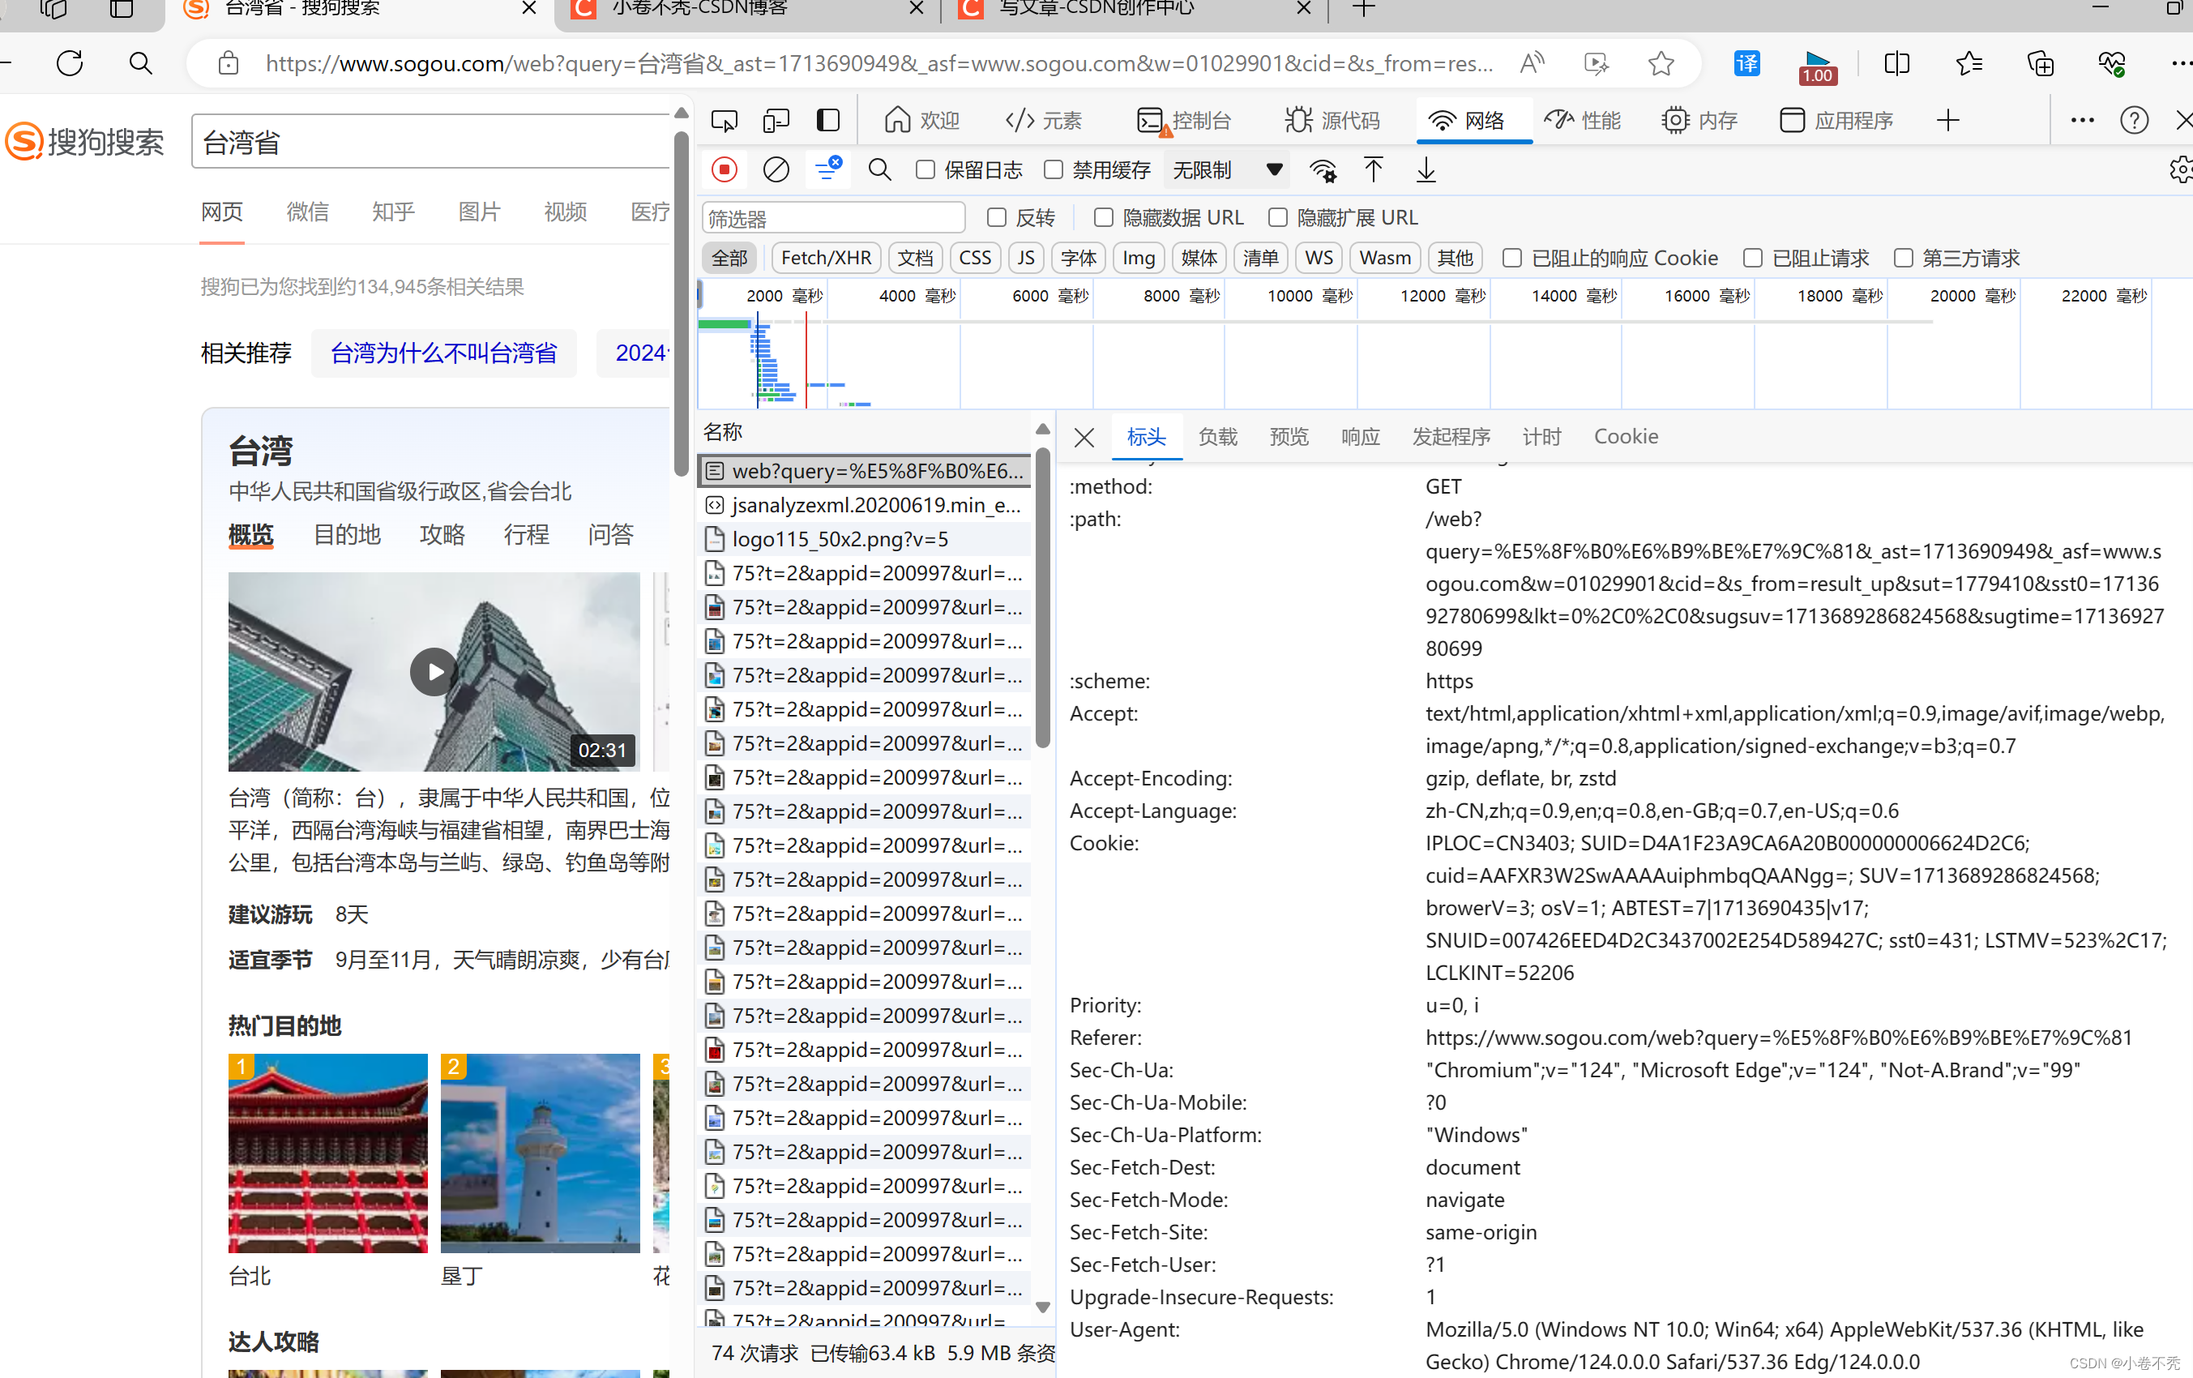Tick the 隐藏数据 URL checkbox
The image size is (2193, 1378).
point(1103,218)
